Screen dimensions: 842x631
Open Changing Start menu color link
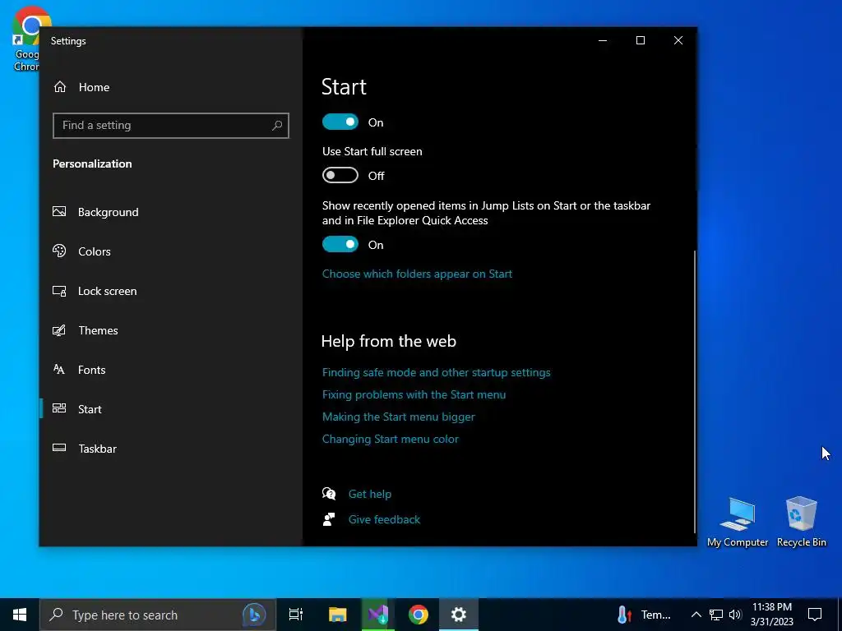pyautogui.click(x=391, y=439)
